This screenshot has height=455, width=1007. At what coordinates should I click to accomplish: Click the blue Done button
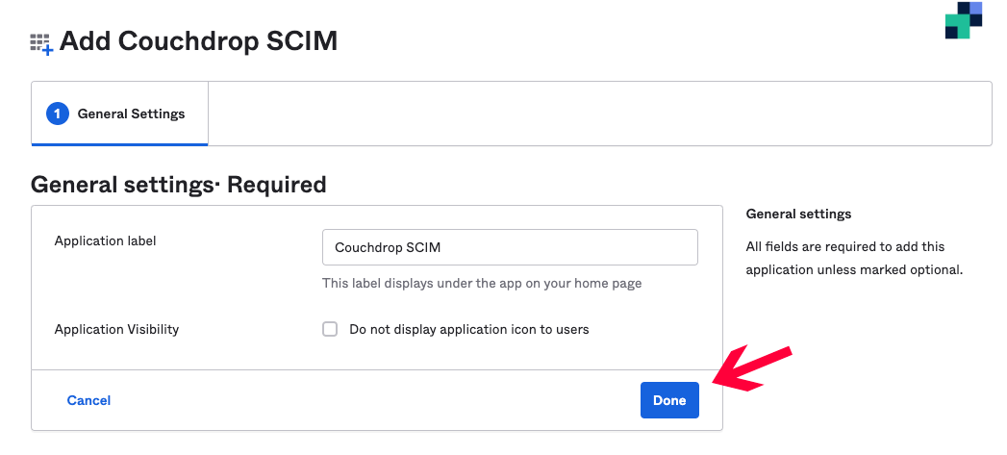click(x=669, y=400)
